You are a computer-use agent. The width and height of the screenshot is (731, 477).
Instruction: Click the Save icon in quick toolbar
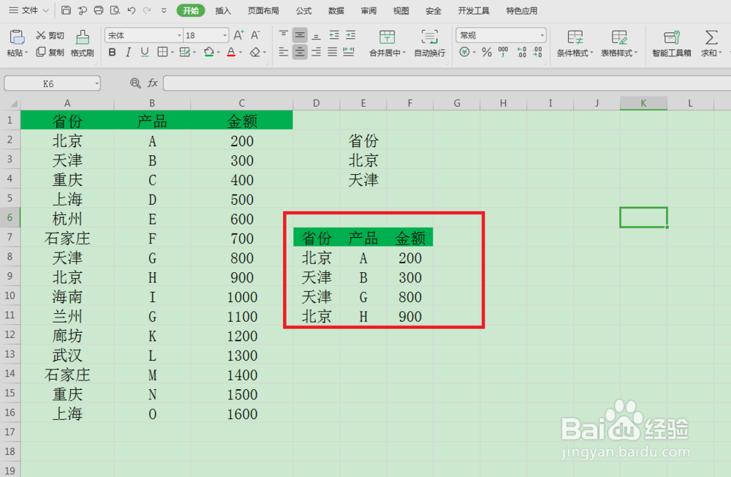coord(67,10)
